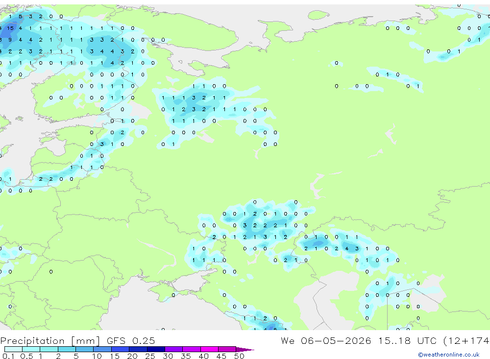Select the legend swatch between 2 and 5
The width and height of the screenshot is (490, 359).
67,349
